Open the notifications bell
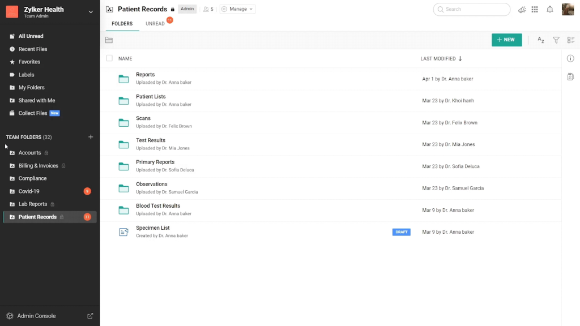The width and height of the screenshot is (580, 326). (548, 9)
